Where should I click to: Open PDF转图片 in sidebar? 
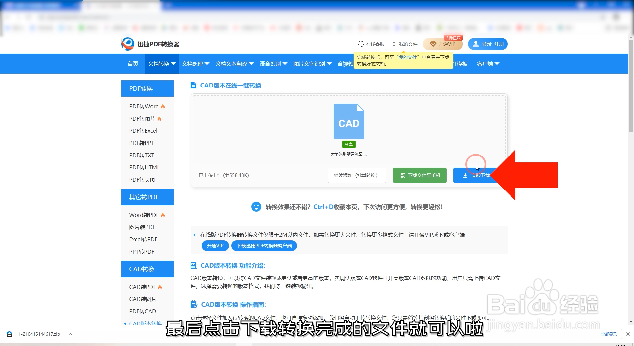[x=142, y=119]
